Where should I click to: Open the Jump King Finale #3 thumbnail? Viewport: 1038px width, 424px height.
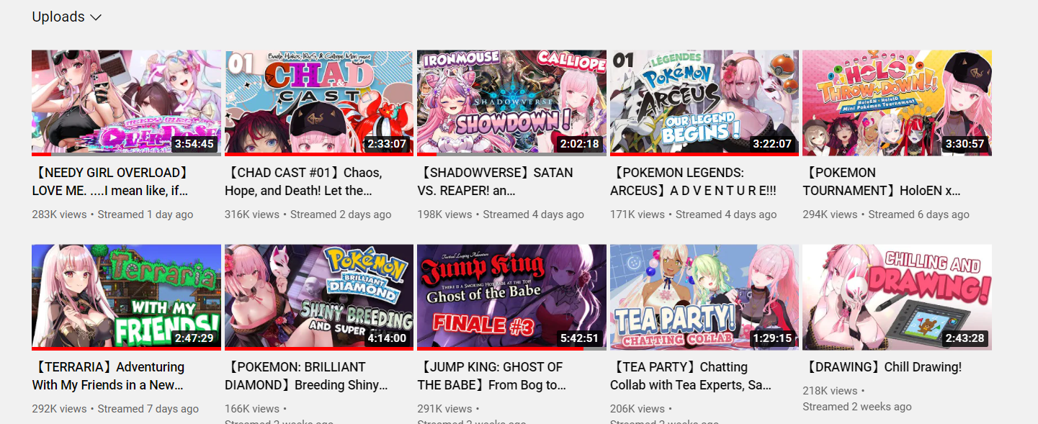(x=511, y=297)
